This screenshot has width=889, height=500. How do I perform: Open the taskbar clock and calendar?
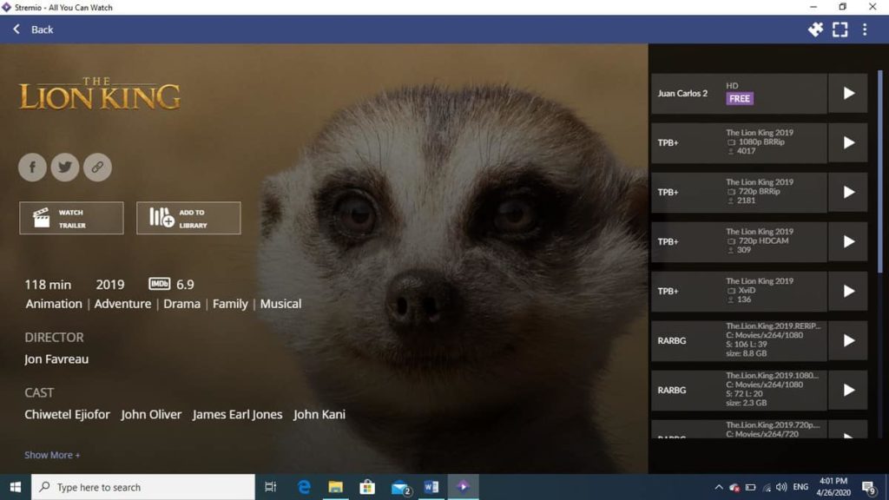(x=833, y=487)
